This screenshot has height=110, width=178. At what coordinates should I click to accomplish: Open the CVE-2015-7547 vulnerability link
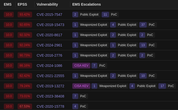[x=49, y=15]
